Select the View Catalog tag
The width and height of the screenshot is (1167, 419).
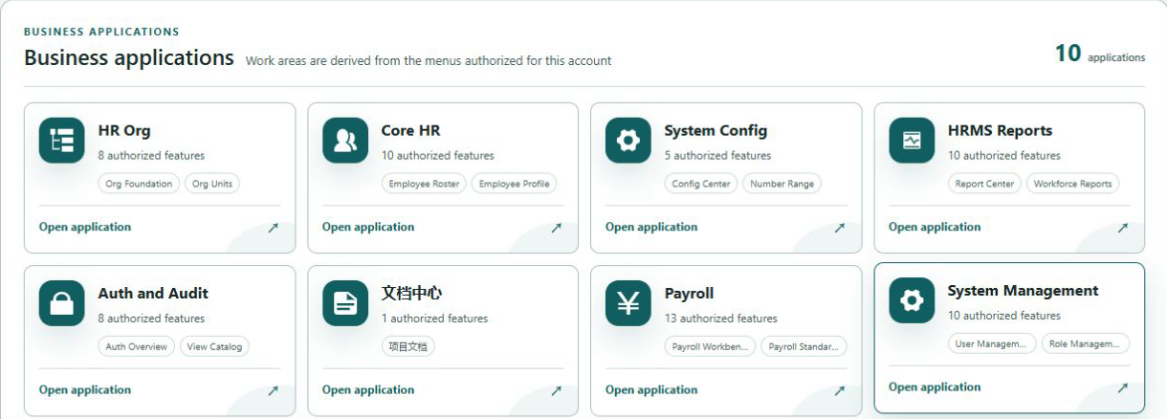point(215,347)
